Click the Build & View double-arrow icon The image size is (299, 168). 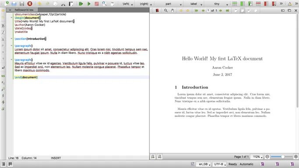(81, 3)
